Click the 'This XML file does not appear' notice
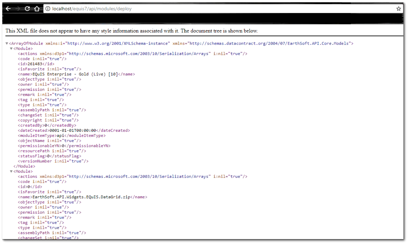This screenshot has width=408, height=244. point(132,31)
